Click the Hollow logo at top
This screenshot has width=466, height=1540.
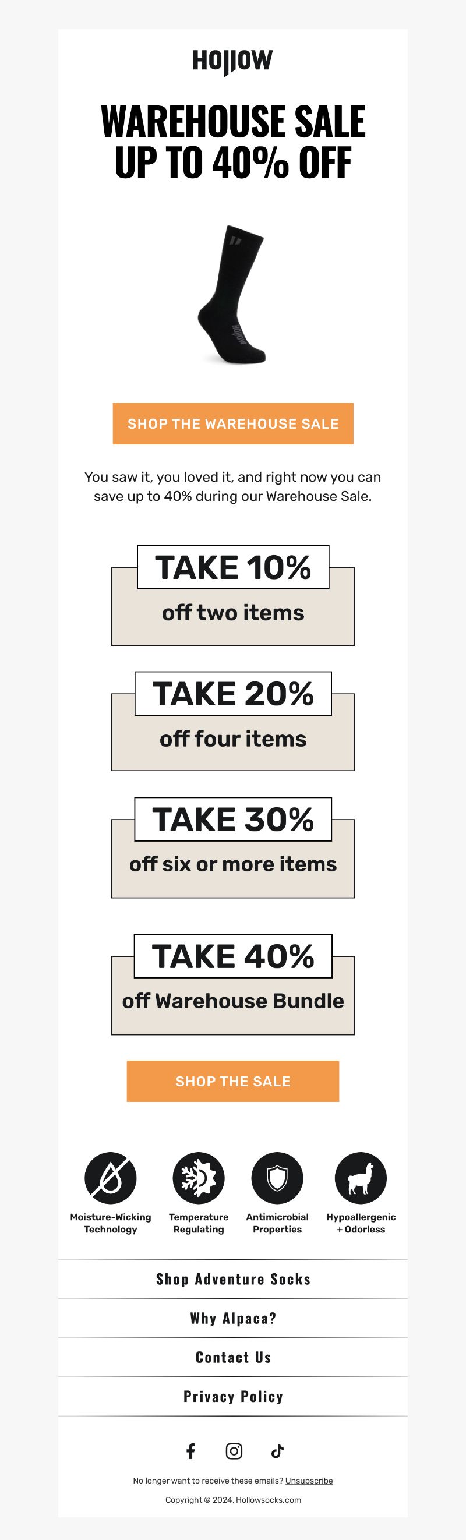pyautogui.click(x=232, y=62)
